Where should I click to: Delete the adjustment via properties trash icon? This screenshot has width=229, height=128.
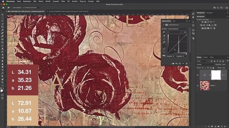click(x=187, y=64)
